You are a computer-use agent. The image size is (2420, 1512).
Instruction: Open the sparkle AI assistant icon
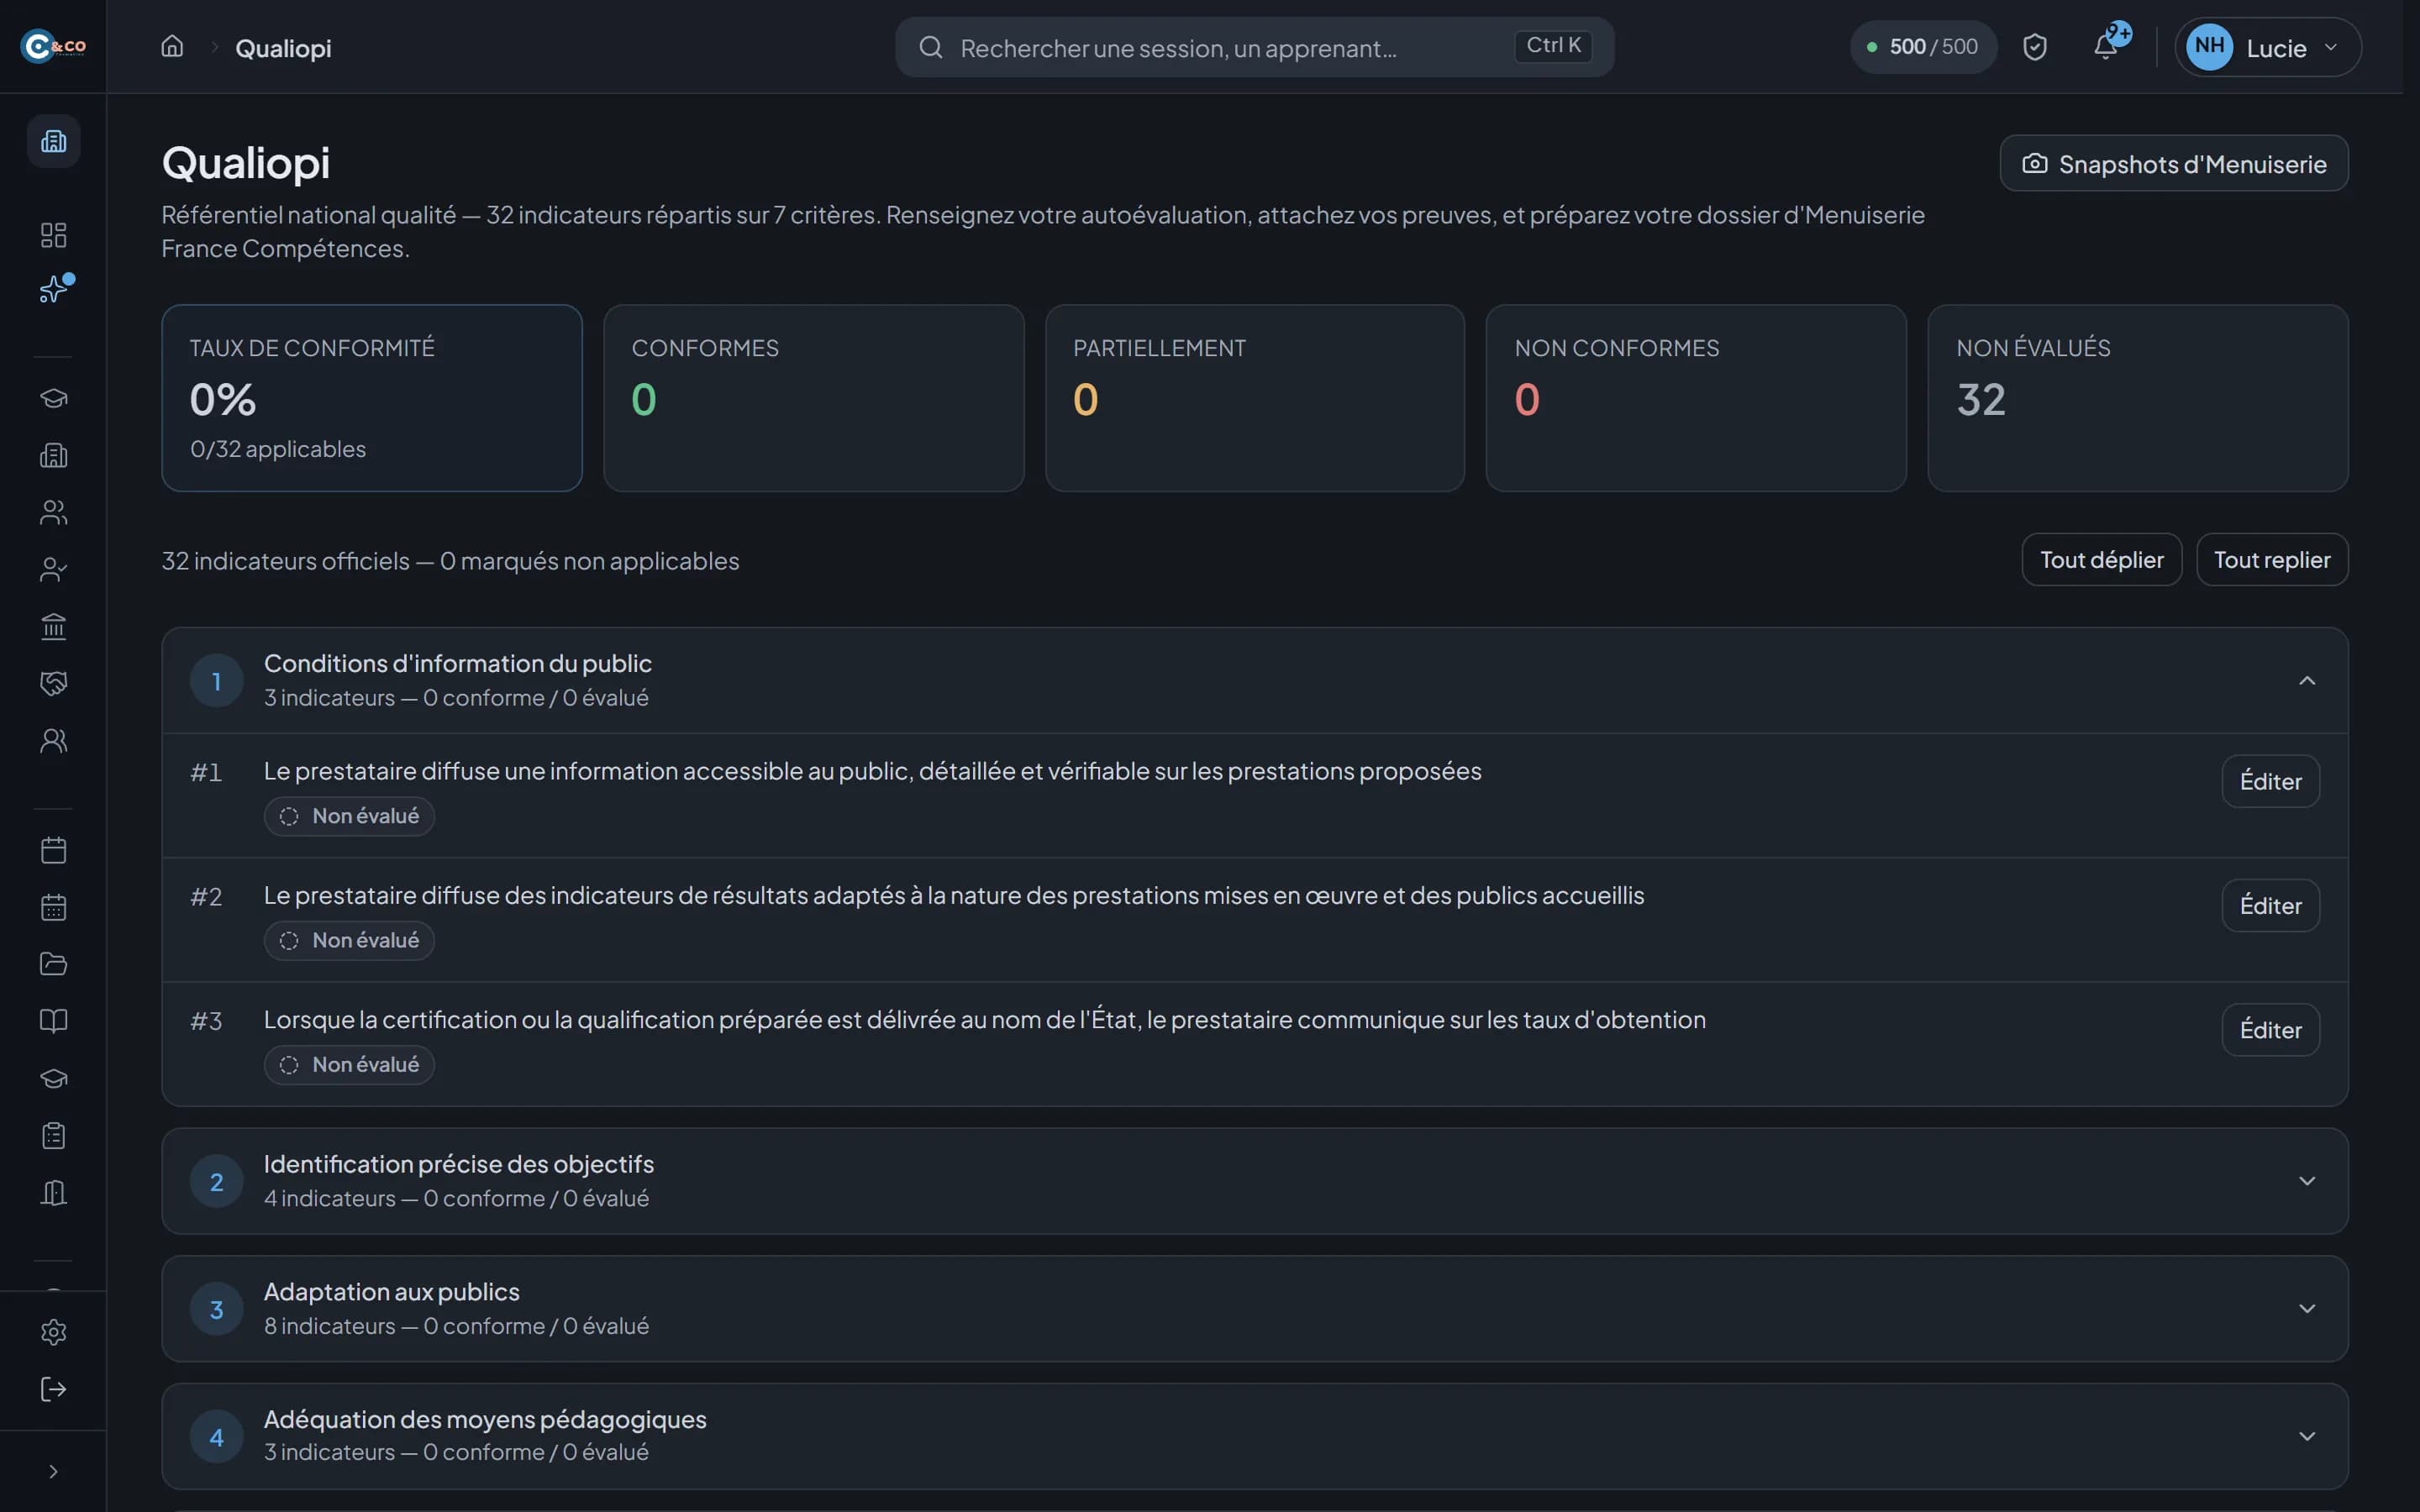pos(54,290)
